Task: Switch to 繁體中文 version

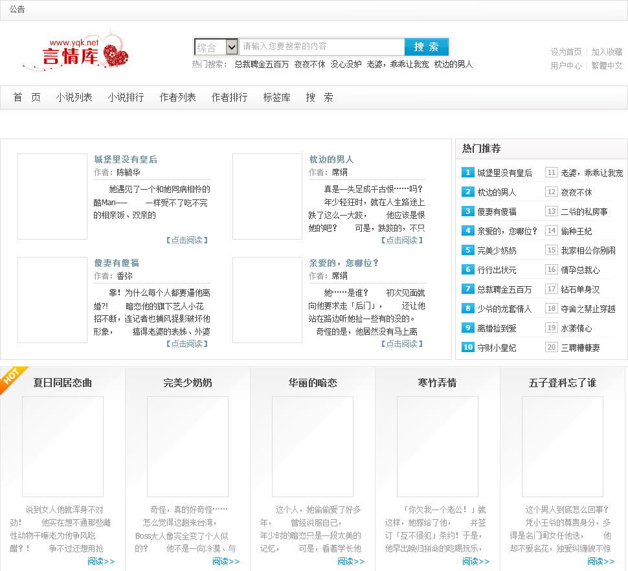Action: [x=607, y=65]
